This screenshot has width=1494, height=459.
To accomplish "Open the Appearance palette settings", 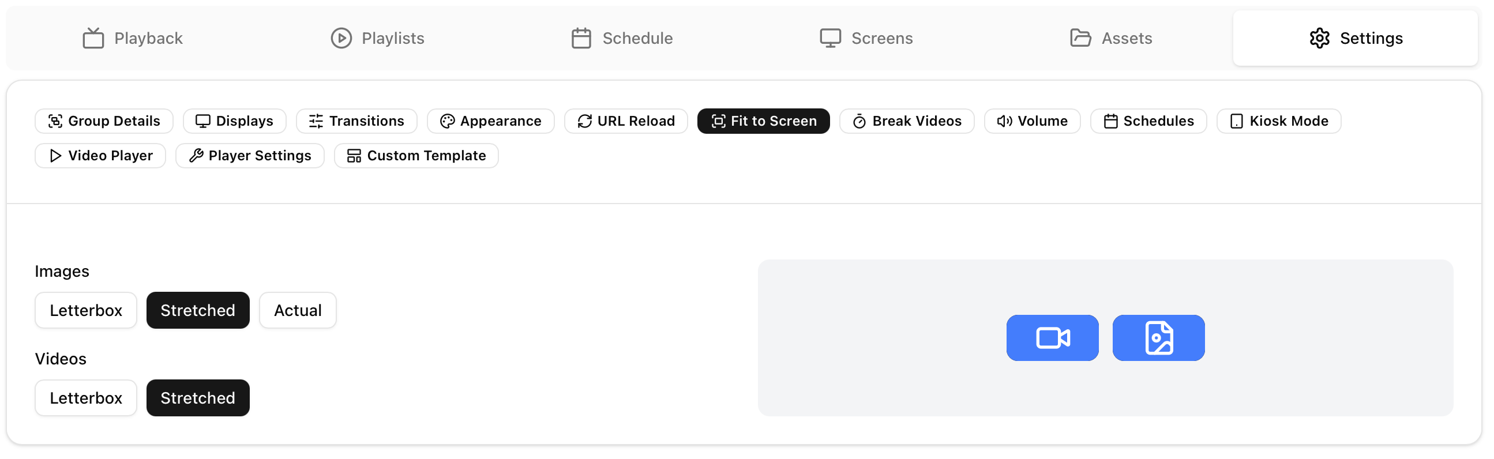I will (491, 121).
